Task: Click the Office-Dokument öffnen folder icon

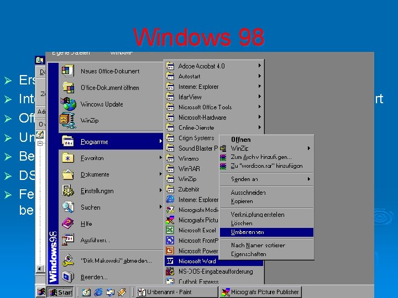Action: click(x=69, y=87)
